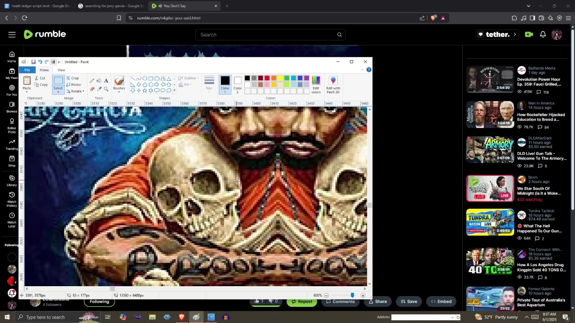575x323 pixels.
Task: Open the browser tab list chevron
Action: click(528, 6)
